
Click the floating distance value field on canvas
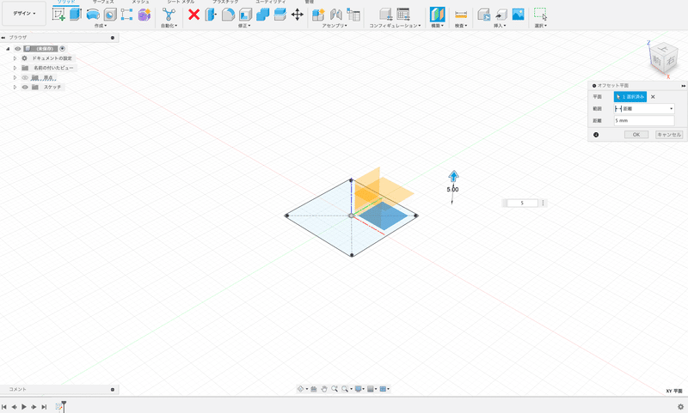522,203
